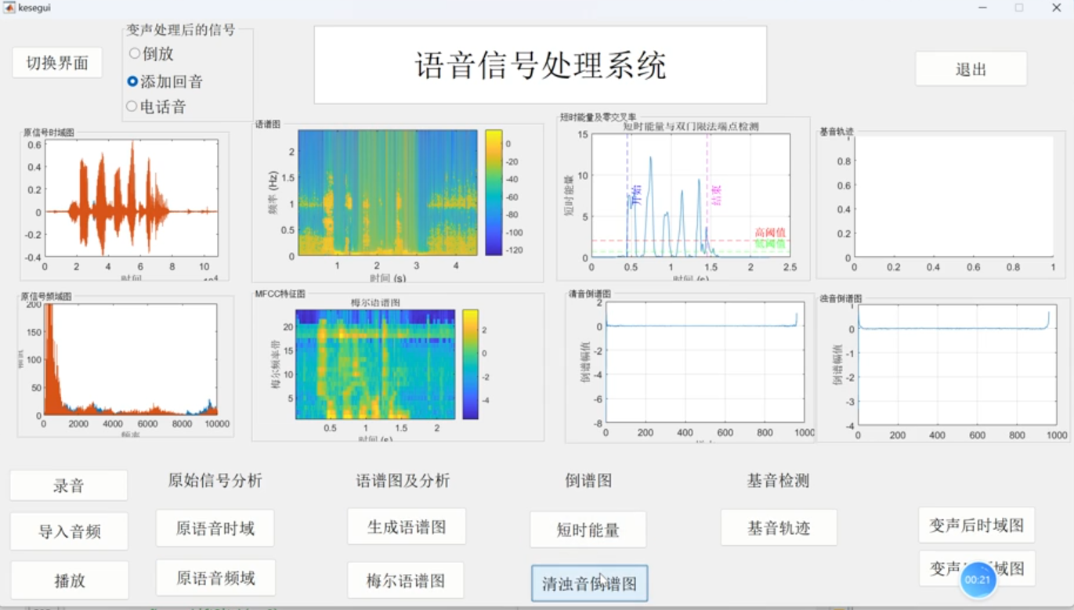Show the 原语音频域 plot

(215, 579)
